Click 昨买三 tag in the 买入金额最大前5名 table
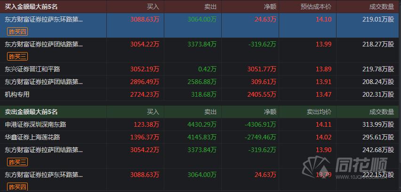Viewport: 401px width, 192px height. coord(17,57)
